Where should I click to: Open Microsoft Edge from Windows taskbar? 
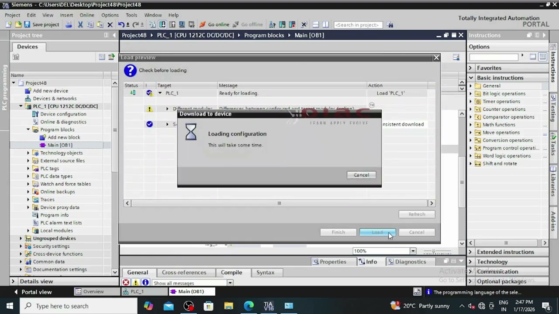pos(248,306)
